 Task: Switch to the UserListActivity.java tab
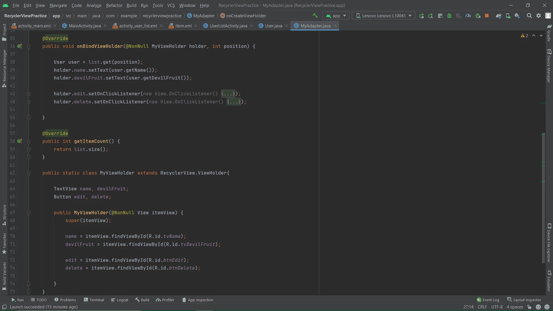(x=228, y=26)
